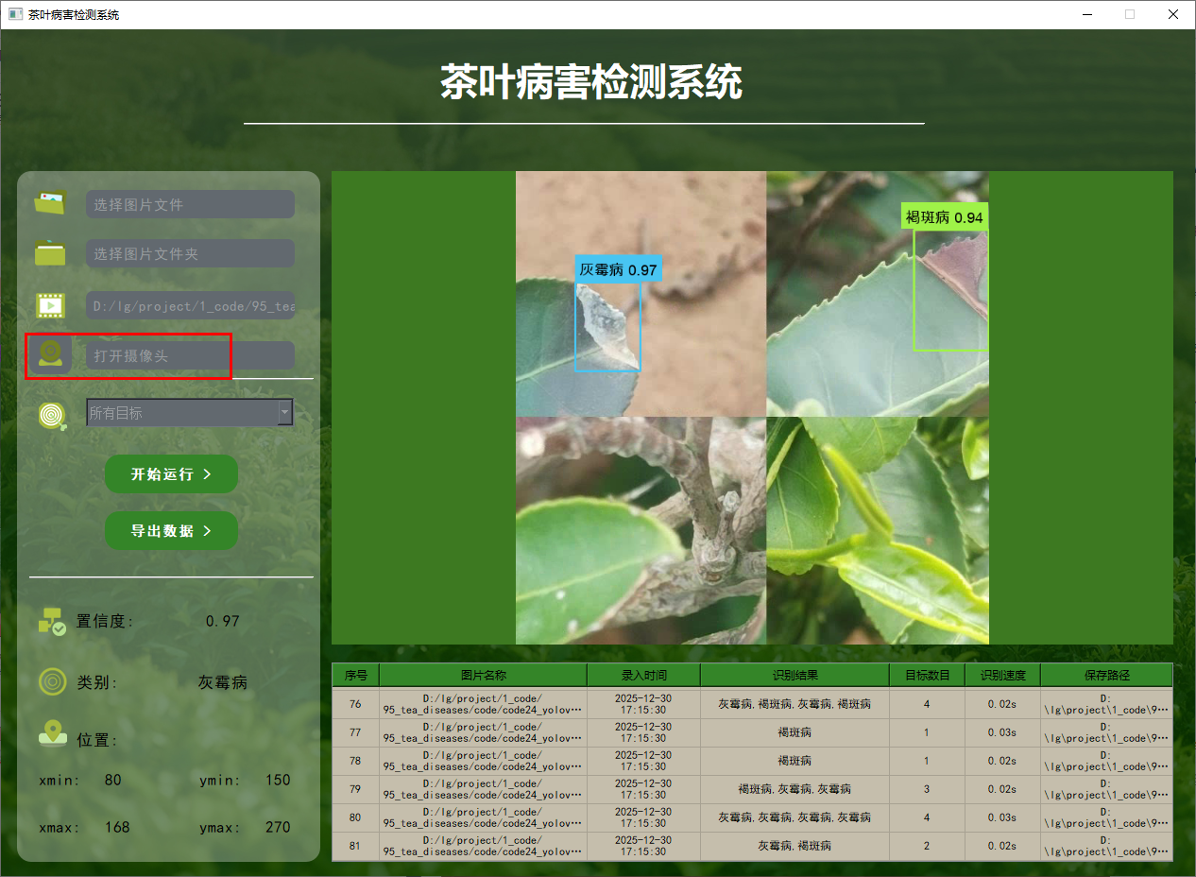The height and width of the screenshot is (877, 1196).
Task: Open the 所有目标 dropdown
Action: [189, 412]
